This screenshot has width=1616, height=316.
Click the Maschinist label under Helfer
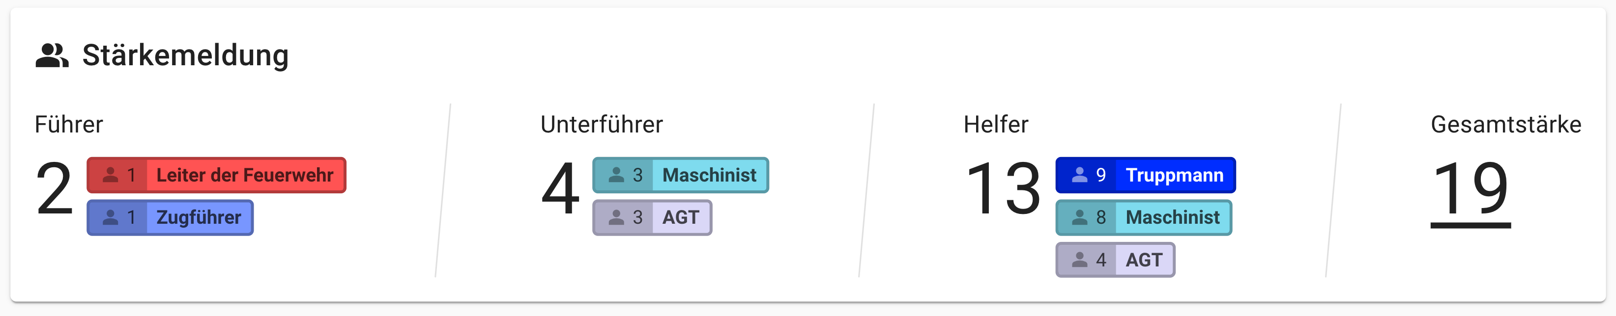[x=1173, y=218]
